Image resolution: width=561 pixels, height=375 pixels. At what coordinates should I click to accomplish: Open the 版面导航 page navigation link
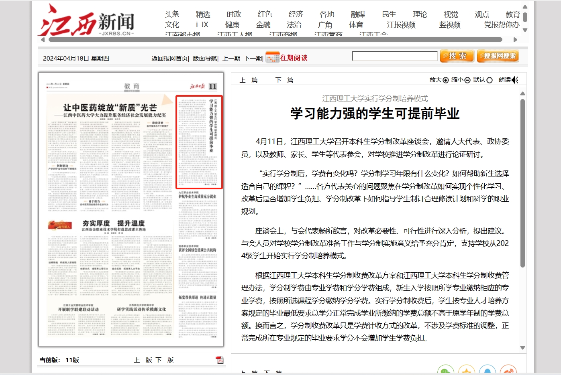(x=204, y=59)
